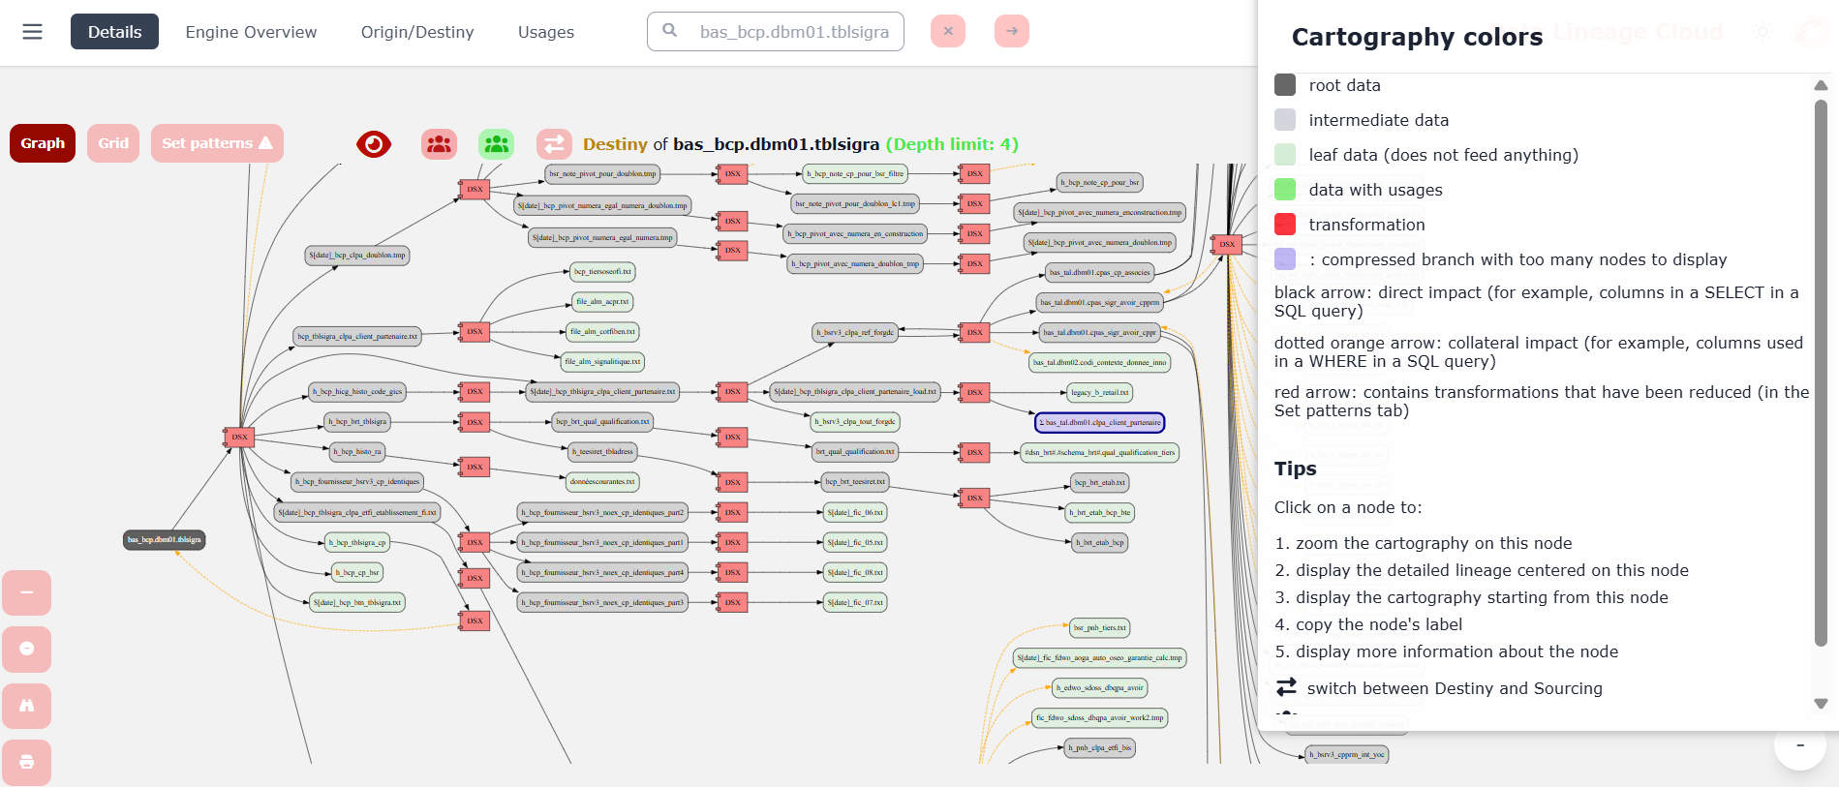The width and height of the screenshot is (1839, 787).
Task: Select the Grid view button
Action: (113, 143)
